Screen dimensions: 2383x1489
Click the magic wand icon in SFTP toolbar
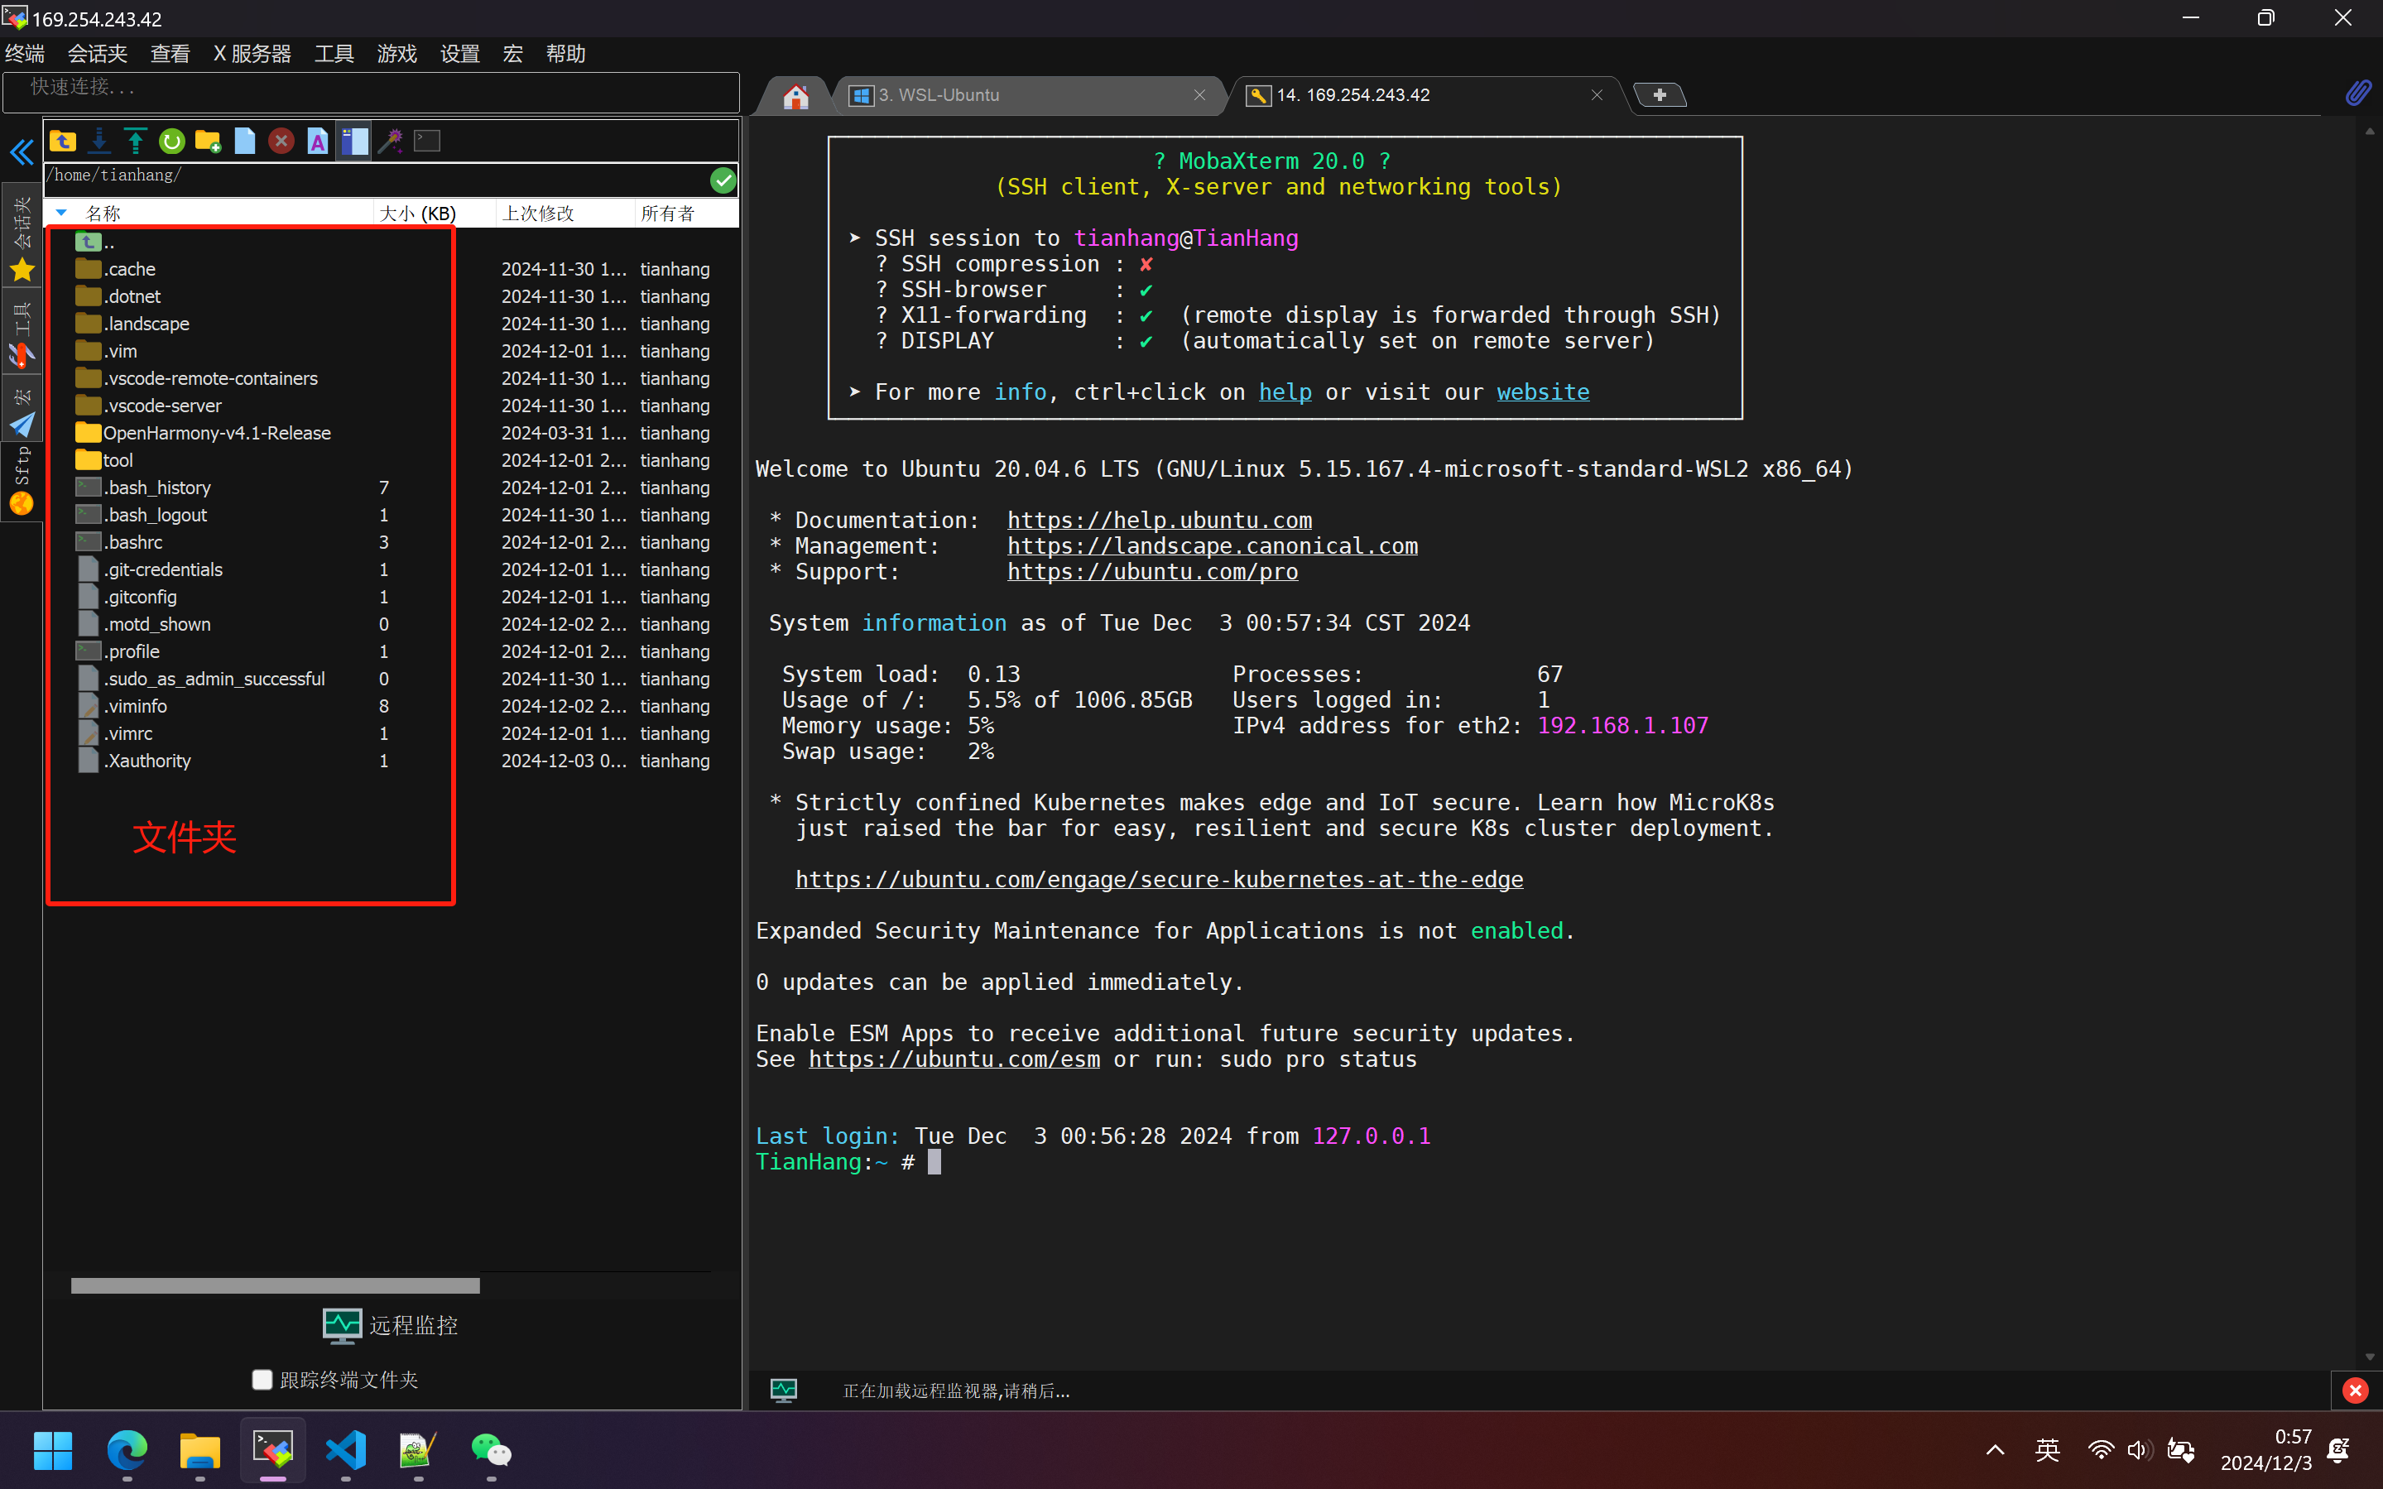391,141
